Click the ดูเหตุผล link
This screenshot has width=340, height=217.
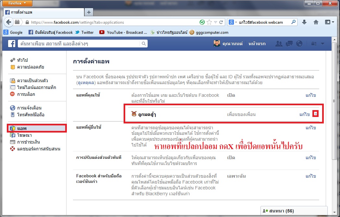coord(86,83)
